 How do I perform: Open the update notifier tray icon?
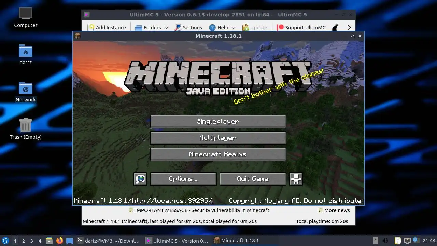[x=416, y=241]
